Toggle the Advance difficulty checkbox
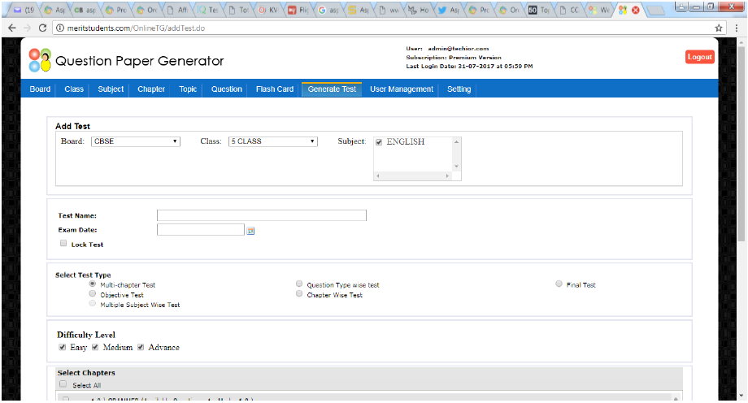748x403 pixels. [x=140, y=347]
